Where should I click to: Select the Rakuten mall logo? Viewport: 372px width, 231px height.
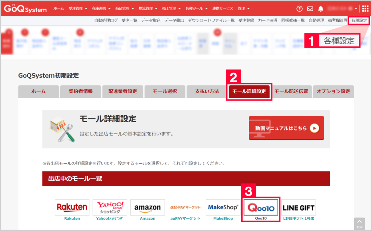click(72, 207)
